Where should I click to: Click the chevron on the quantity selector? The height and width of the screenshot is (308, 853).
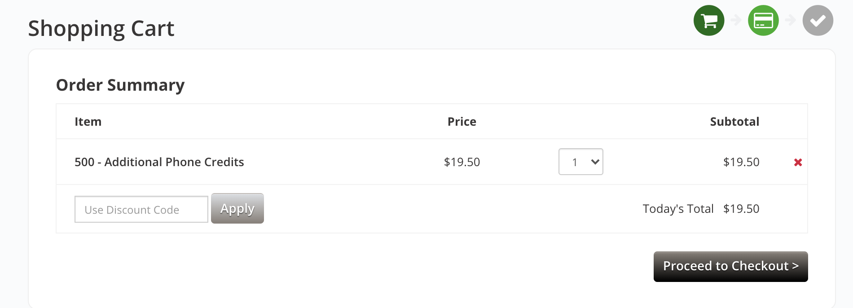coord(595,162)
